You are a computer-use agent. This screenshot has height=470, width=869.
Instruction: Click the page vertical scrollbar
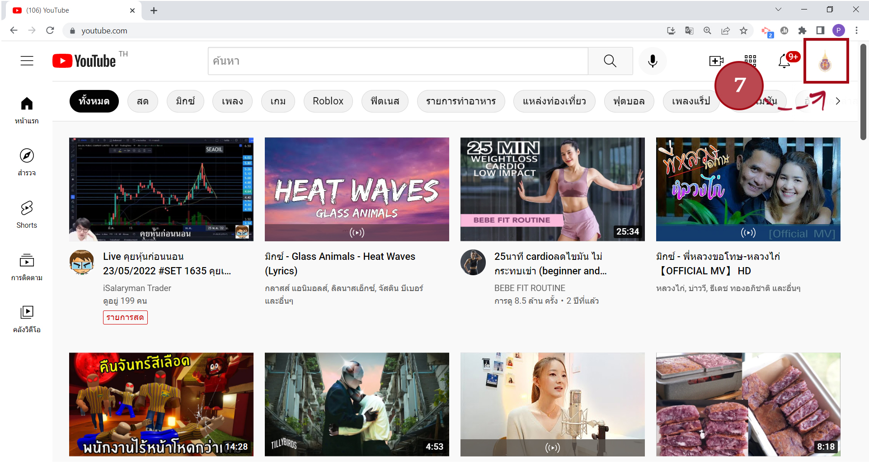coord(863,92)
